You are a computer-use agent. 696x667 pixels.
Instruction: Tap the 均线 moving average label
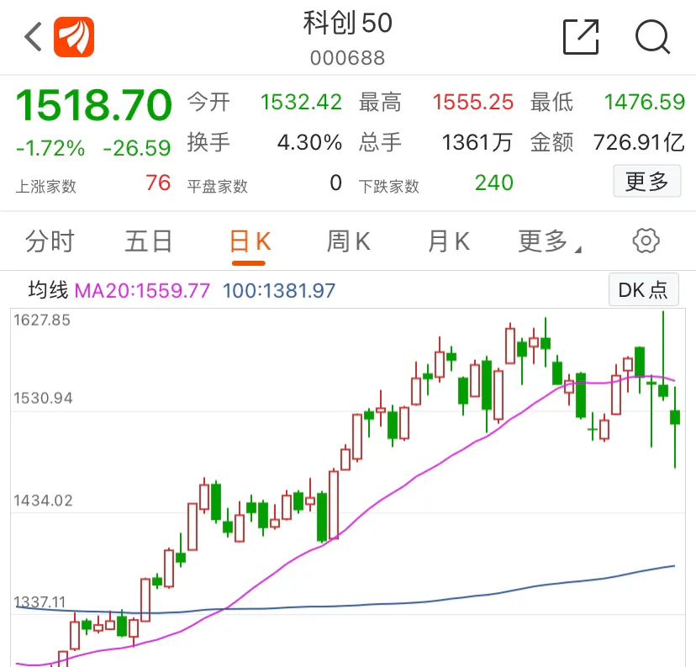(48, 291)
